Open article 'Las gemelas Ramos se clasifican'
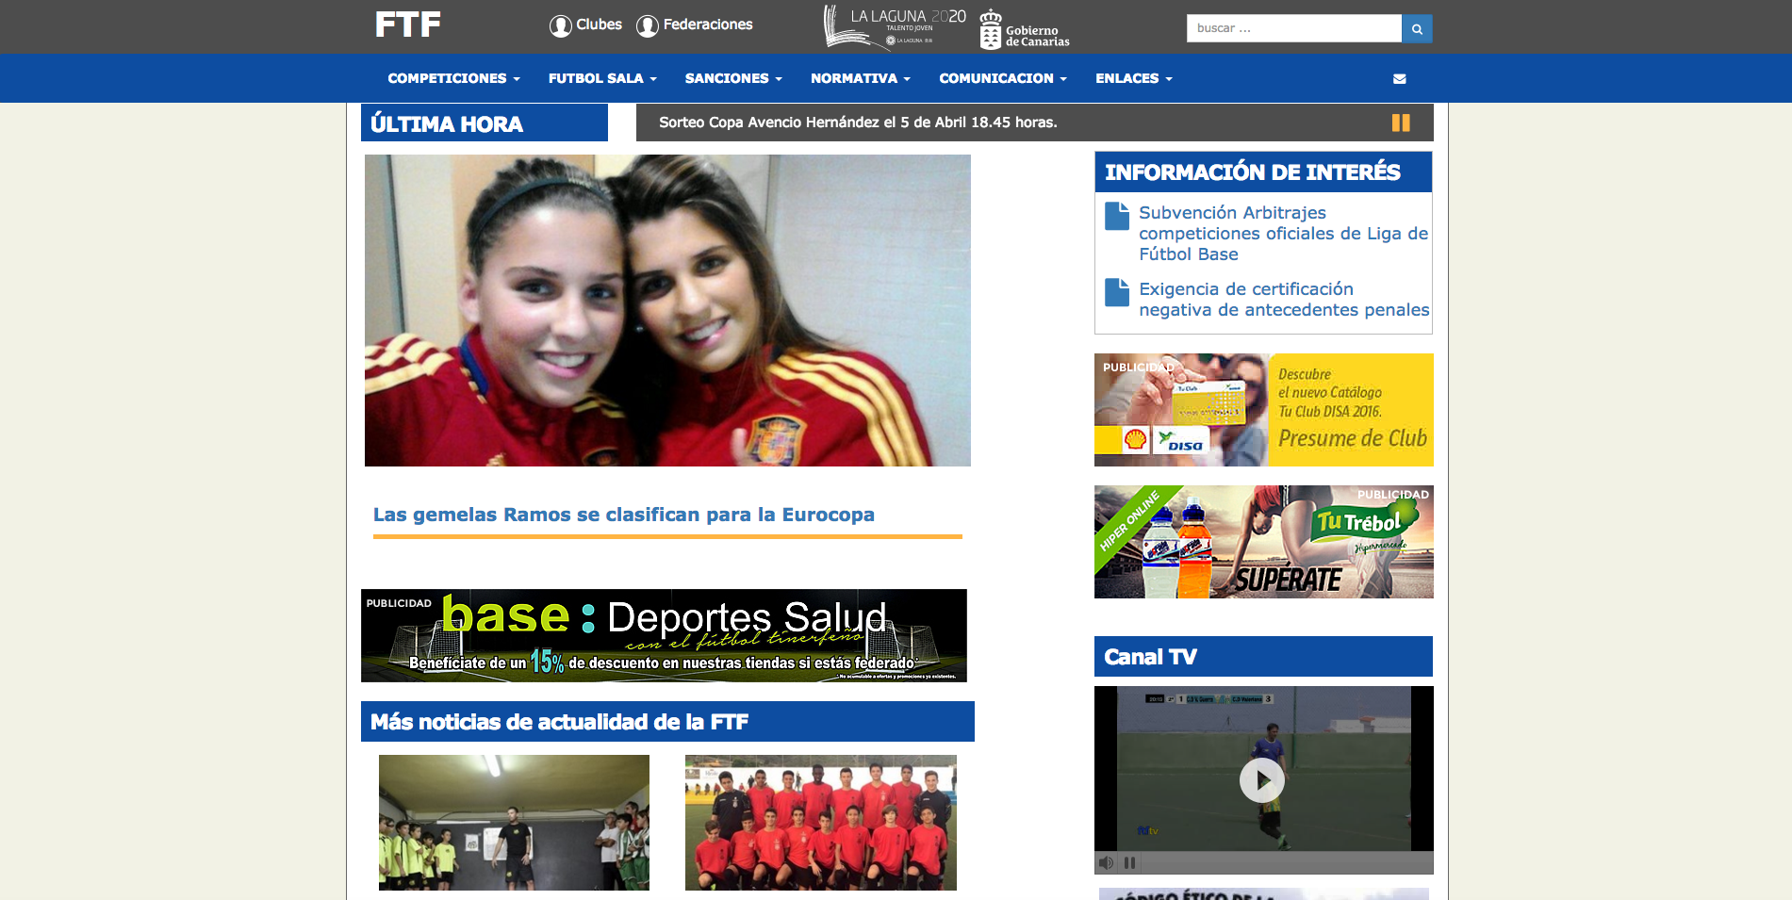Screen dimensions: 1792x900 [624, 515]
